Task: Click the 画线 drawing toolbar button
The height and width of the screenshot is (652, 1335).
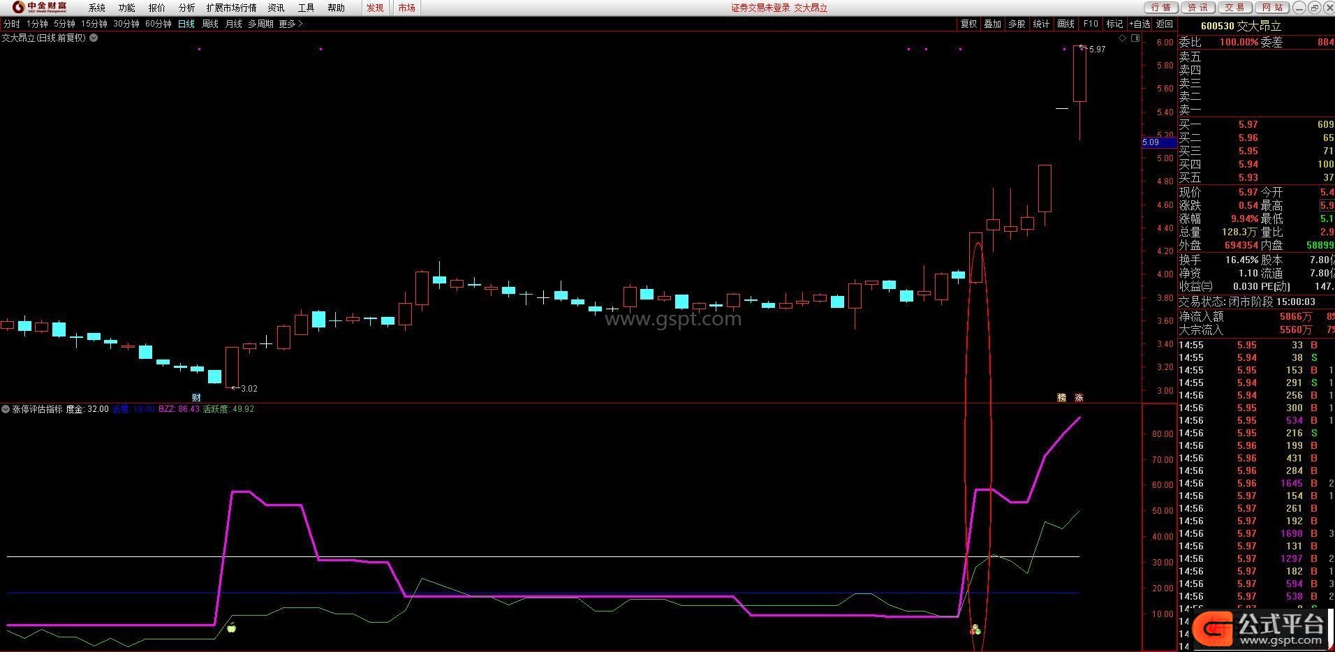Action: (1065, 24)
